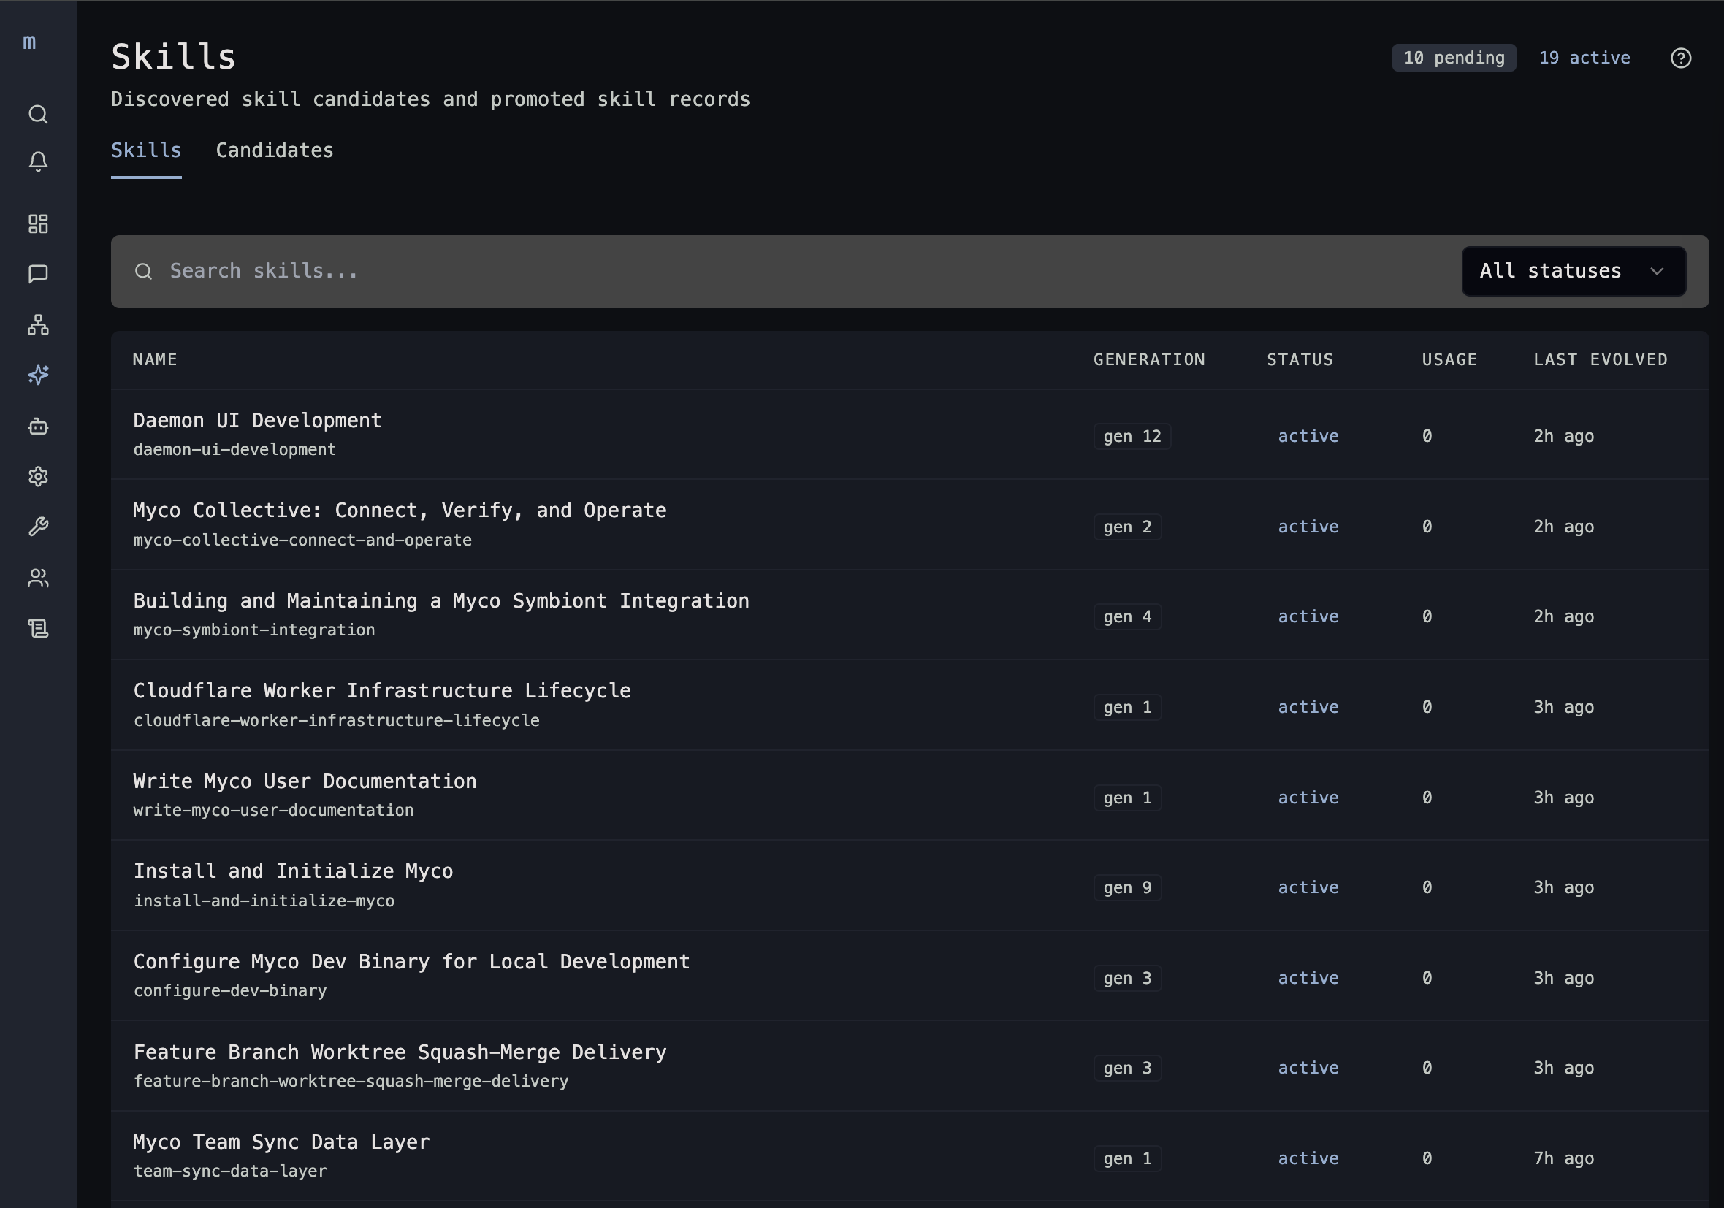
Task: Click the sparkles skills icon
Action: (x=38, y=375)
